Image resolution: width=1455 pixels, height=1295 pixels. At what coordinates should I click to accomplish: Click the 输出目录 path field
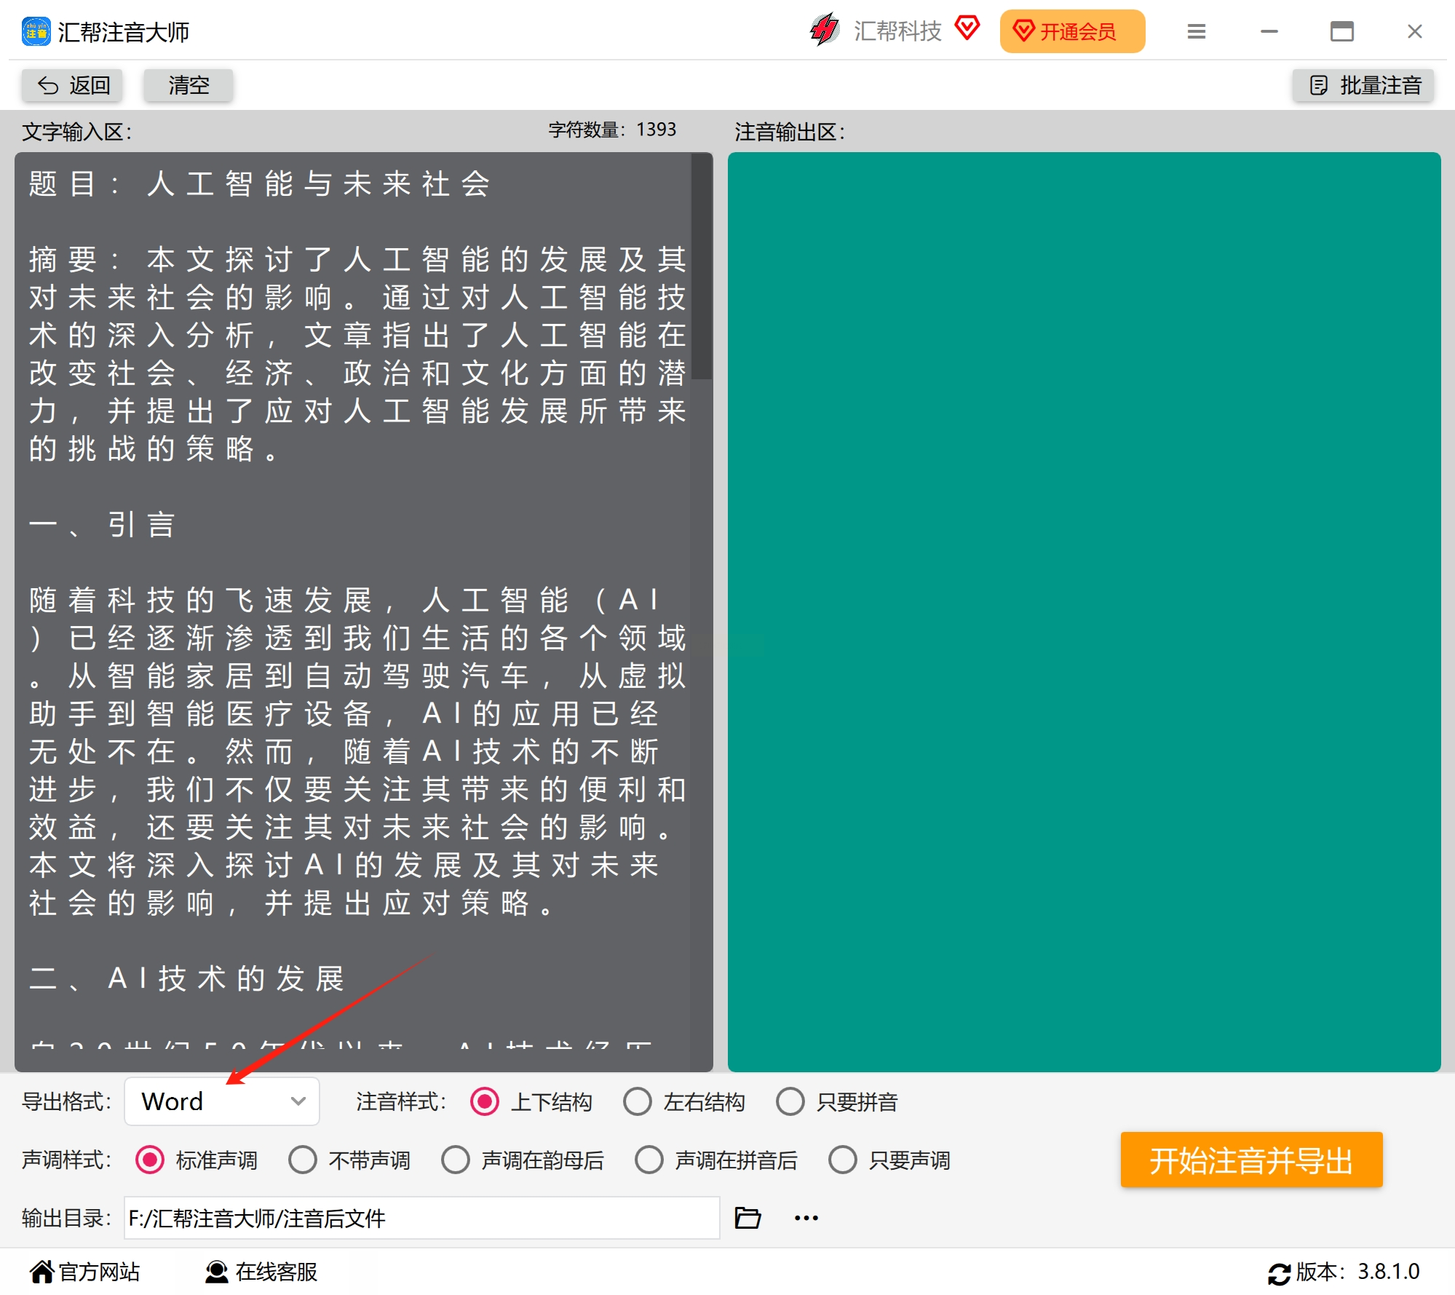tap(421, 1217)
